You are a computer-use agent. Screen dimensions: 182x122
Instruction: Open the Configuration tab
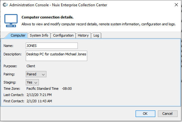tap(63, 35)
